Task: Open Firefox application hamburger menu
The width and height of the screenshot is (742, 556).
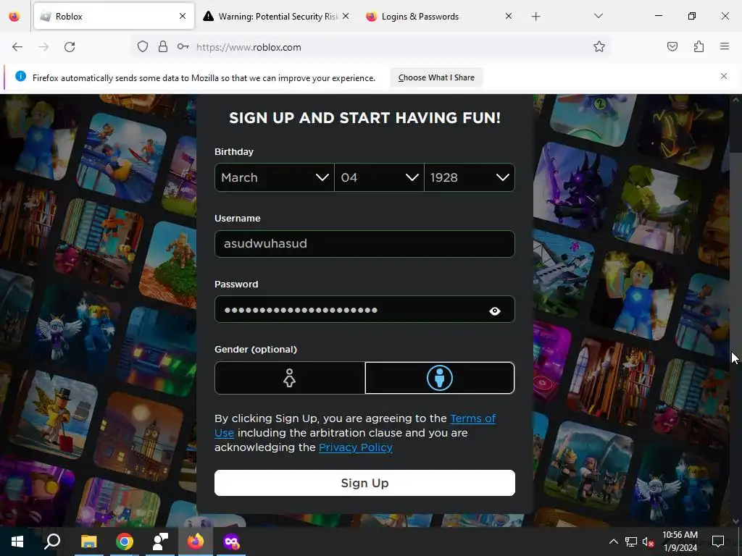Action: pyautogui.click(x=725, y=47)
